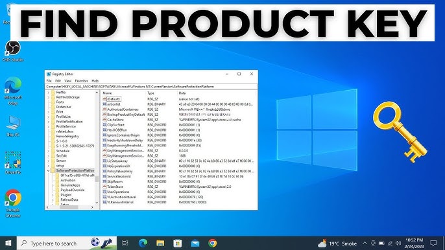The height and width of the screenshot is (250, 445).
Task: Expand the ProfileNotification registry key
Action: coord(48,122)
